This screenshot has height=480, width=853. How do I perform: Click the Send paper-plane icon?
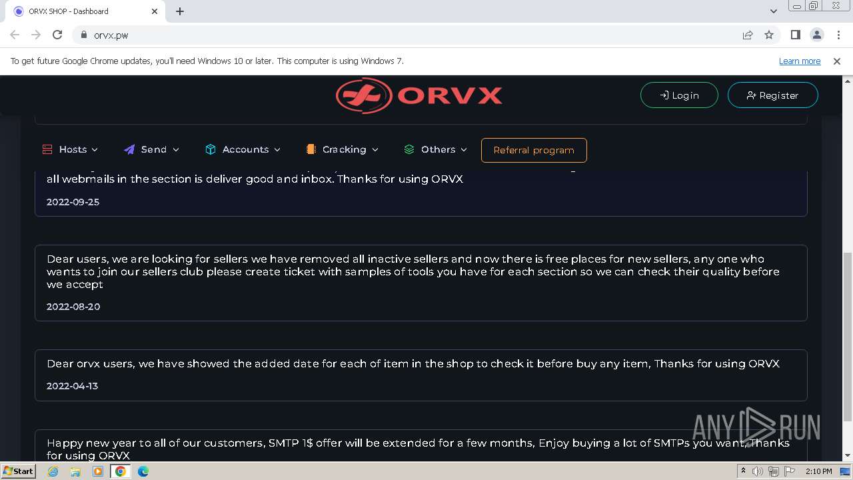(129, 149)
